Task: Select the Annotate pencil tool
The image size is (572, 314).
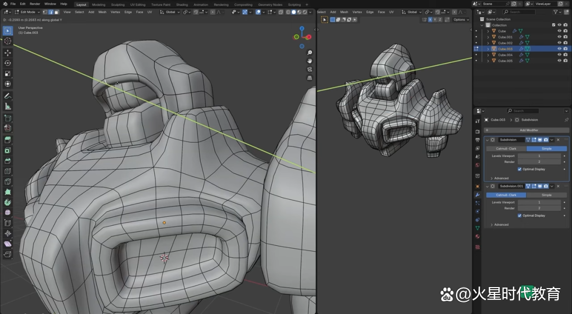Action: (x=8, y=96)
